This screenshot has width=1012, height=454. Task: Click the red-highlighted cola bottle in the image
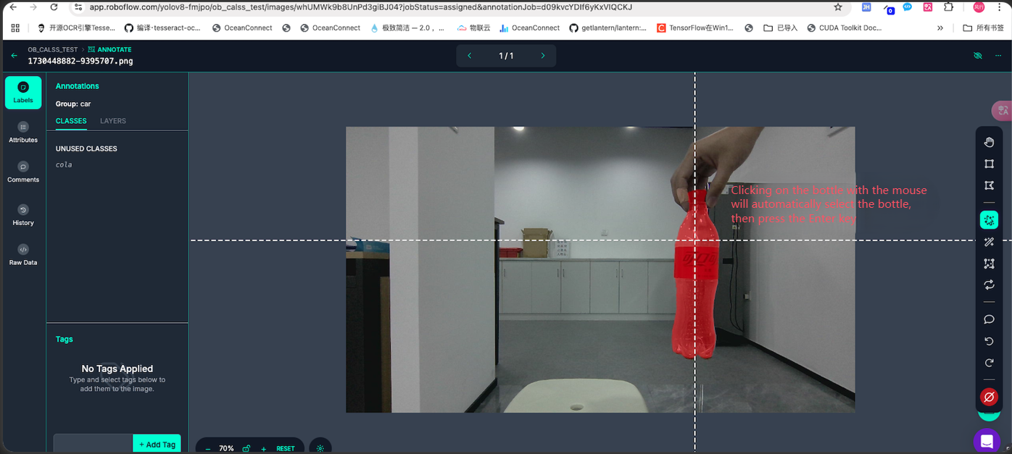pos(695,275)
